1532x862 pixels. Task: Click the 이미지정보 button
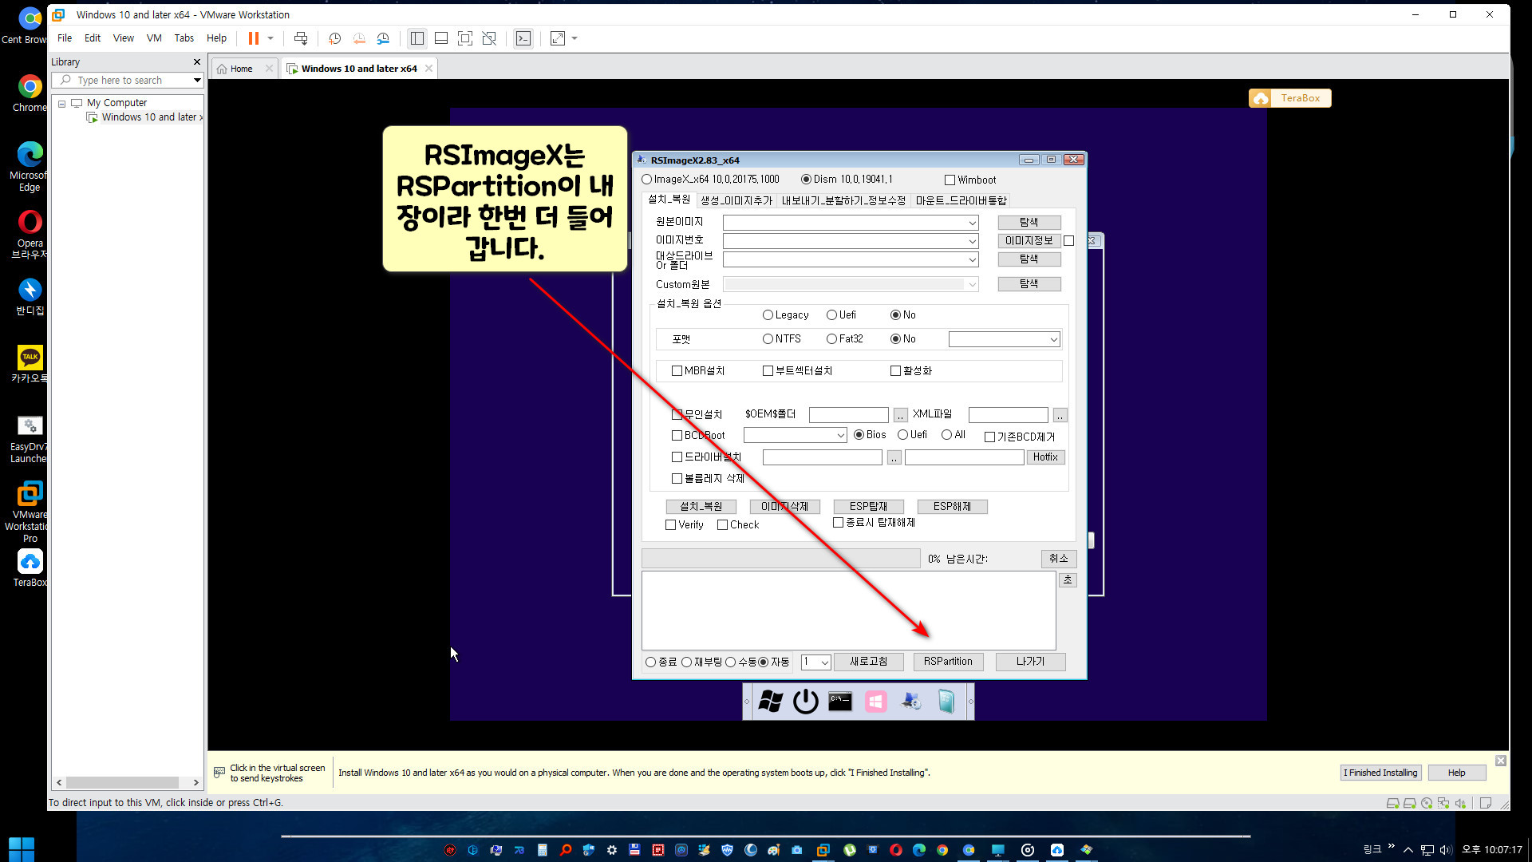1029,241
